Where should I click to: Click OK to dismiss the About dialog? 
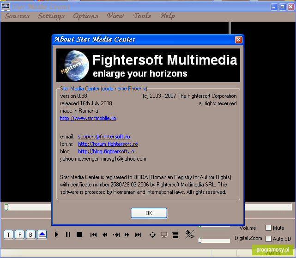pyautogui.click(x=149, y=213)
